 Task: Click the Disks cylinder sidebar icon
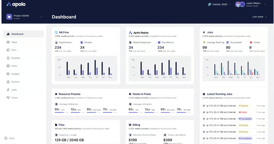8,66
